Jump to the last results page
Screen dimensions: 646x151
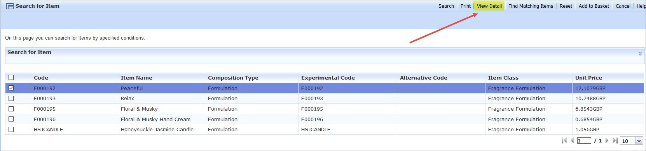click(615, 141)
